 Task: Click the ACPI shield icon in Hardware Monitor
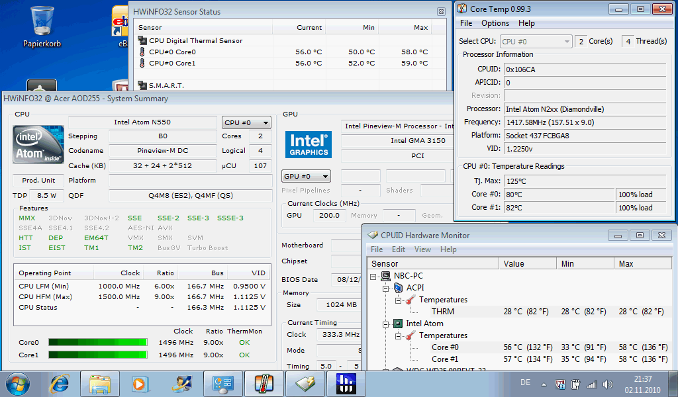(x=398, y=288)
